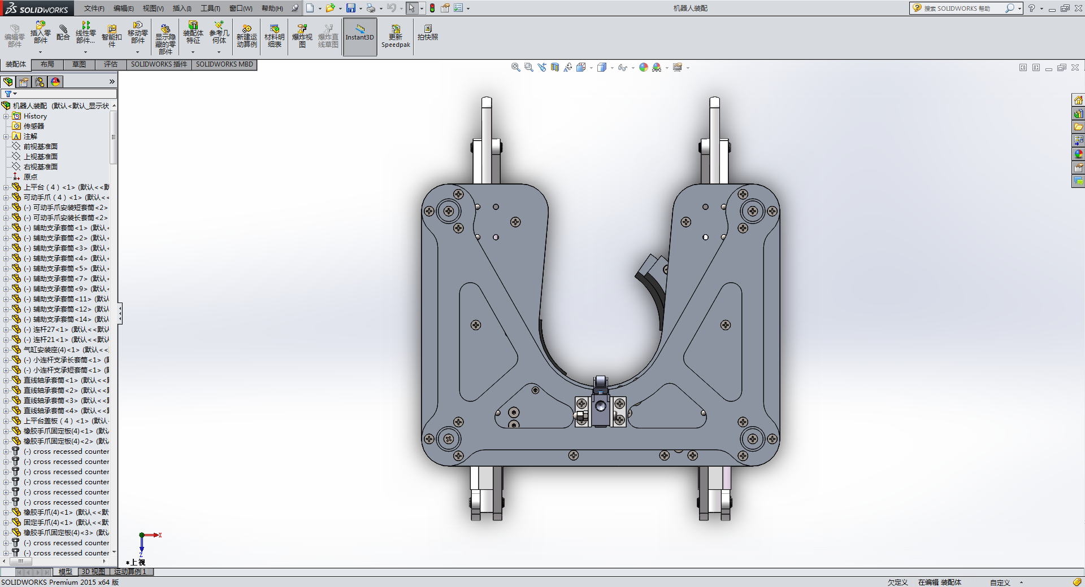This screenshot has width=1085, height=587.
Task: Switch to the SOLIDWORKS MBD tab
Action: [224, 64]
